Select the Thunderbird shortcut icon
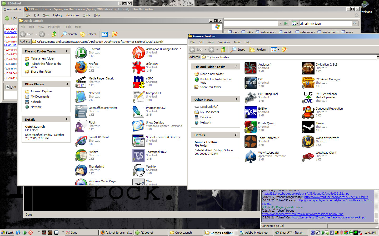 (81, 170)
